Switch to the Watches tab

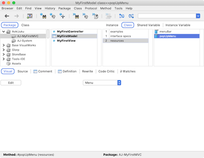(x=127, y=71)
